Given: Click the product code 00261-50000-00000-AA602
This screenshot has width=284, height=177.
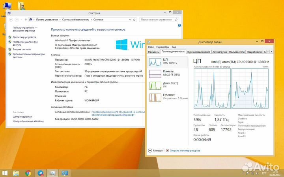Looking at the screenshot, I should [84, 119].
